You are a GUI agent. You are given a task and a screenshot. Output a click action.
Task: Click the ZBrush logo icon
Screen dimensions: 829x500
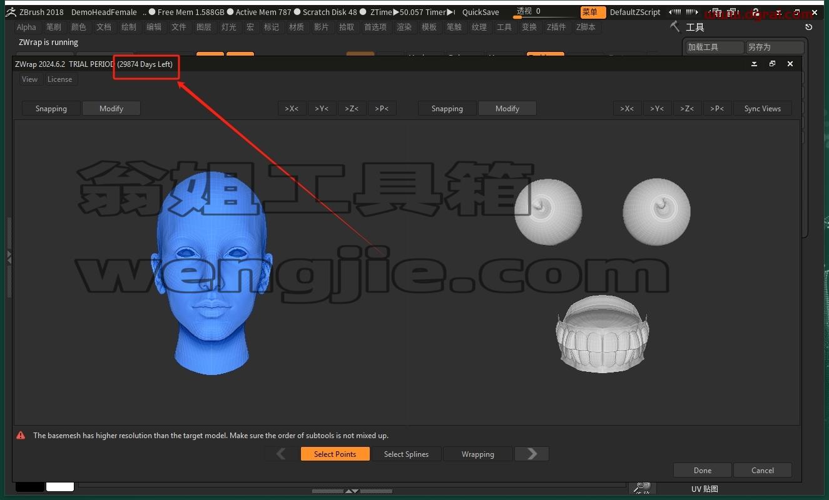click(x=11, y=12)
